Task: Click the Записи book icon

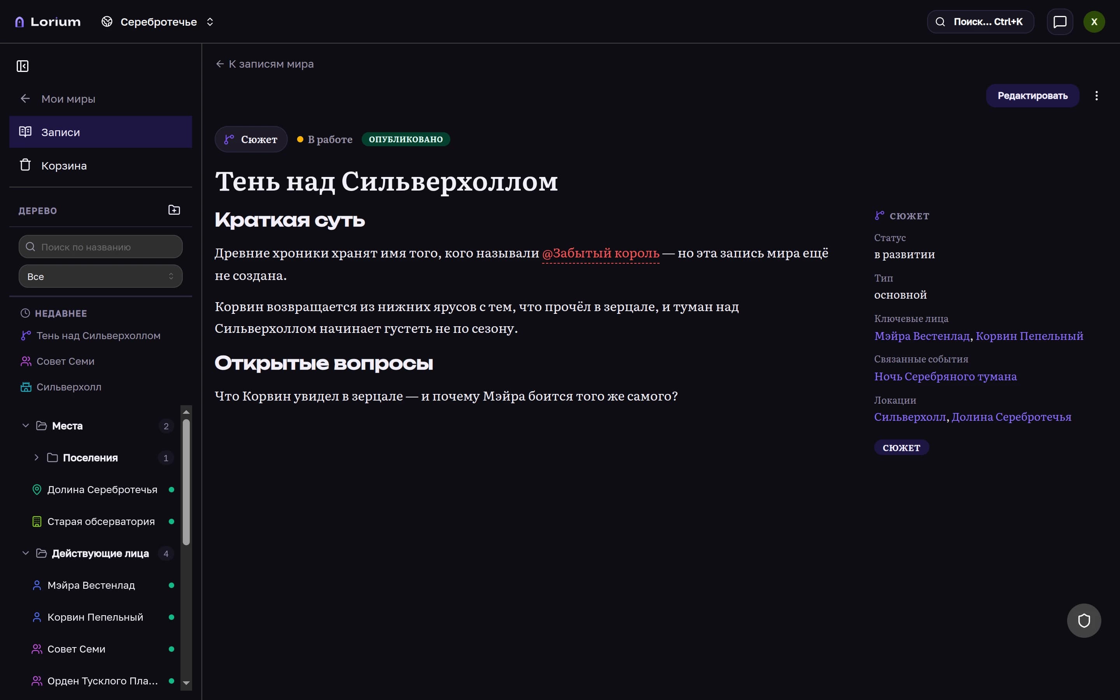Action: [x=25, y=131]
